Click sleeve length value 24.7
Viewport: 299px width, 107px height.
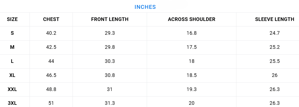tap(275, 33)
